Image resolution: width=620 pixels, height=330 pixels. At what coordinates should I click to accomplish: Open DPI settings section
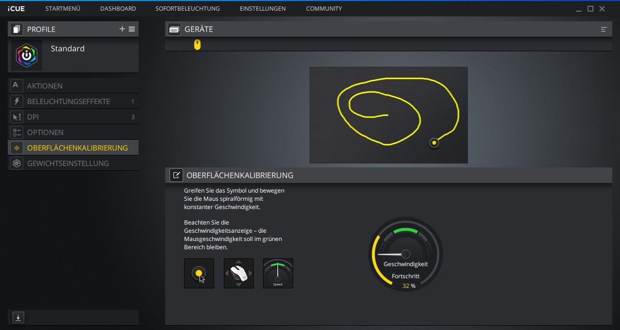[73, 117]
